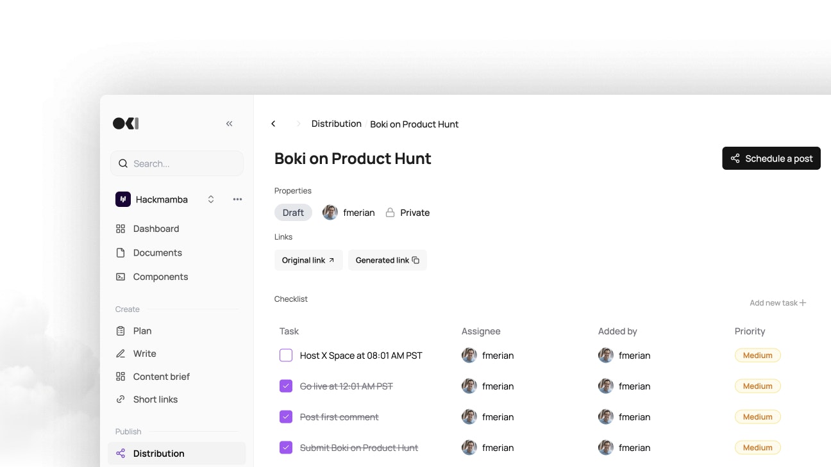Viewport: 831px width, 467px height.
Task: Click the Hackmamba workspace logo icon
Action: click(123, 199)
